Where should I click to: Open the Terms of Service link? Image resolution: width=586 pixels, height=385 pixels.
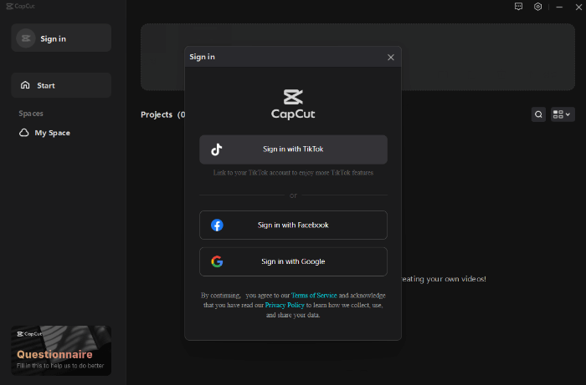pos(314,296)
